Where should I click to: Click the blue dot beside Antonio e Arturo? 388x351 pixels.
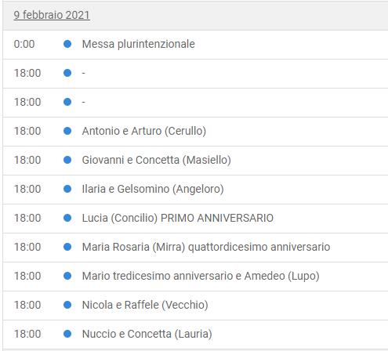pos(67,131)
